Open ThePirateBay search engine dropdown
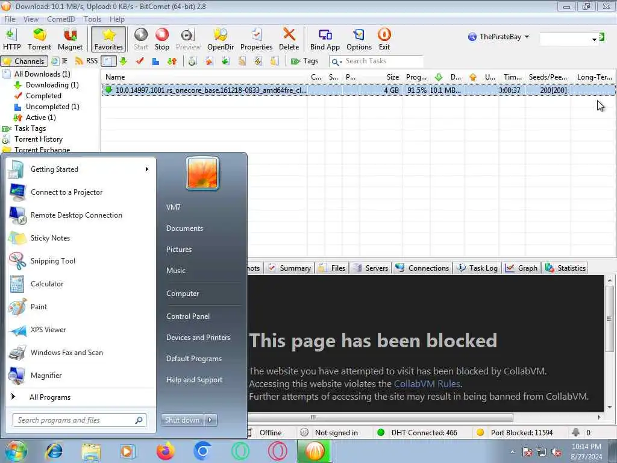This screenshot has width=617, height=463. coord(498,37)
